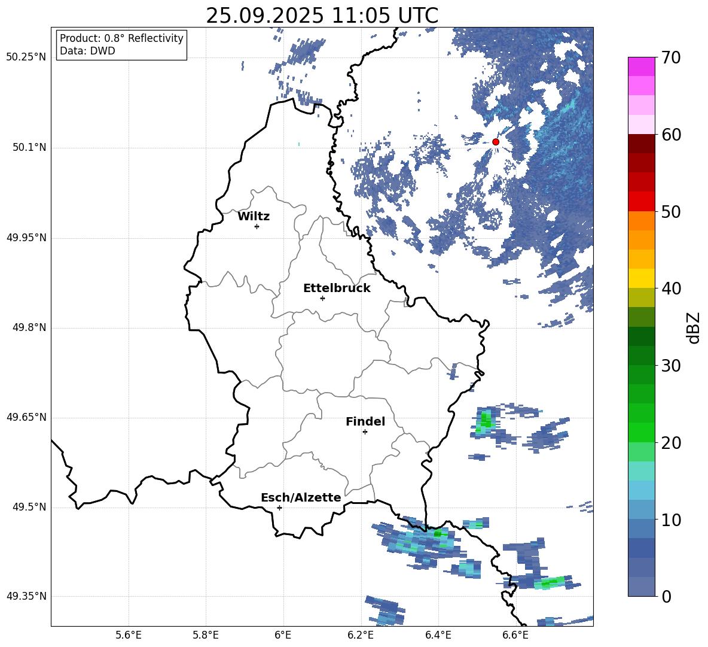The width and height of the screenshot is (708, 647).
Task: Click the Data: DWD text
Action: click(87, 51)
